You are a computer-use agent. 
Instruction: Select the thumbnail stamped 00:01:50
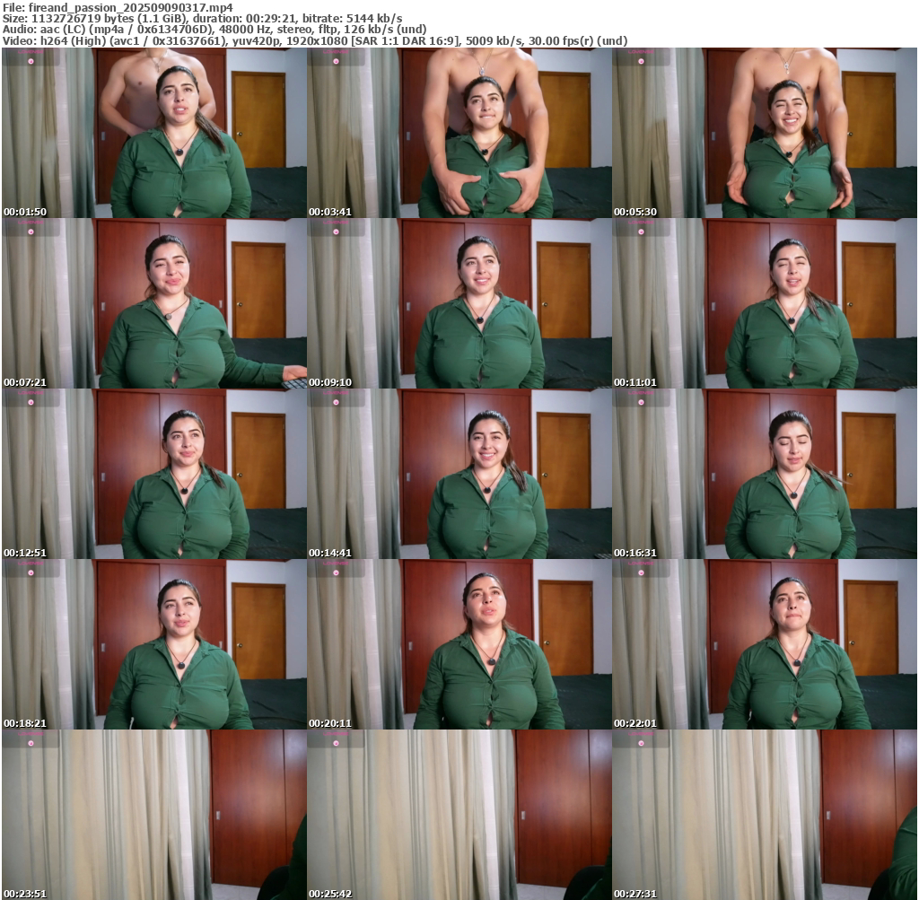tap(154, 133)
